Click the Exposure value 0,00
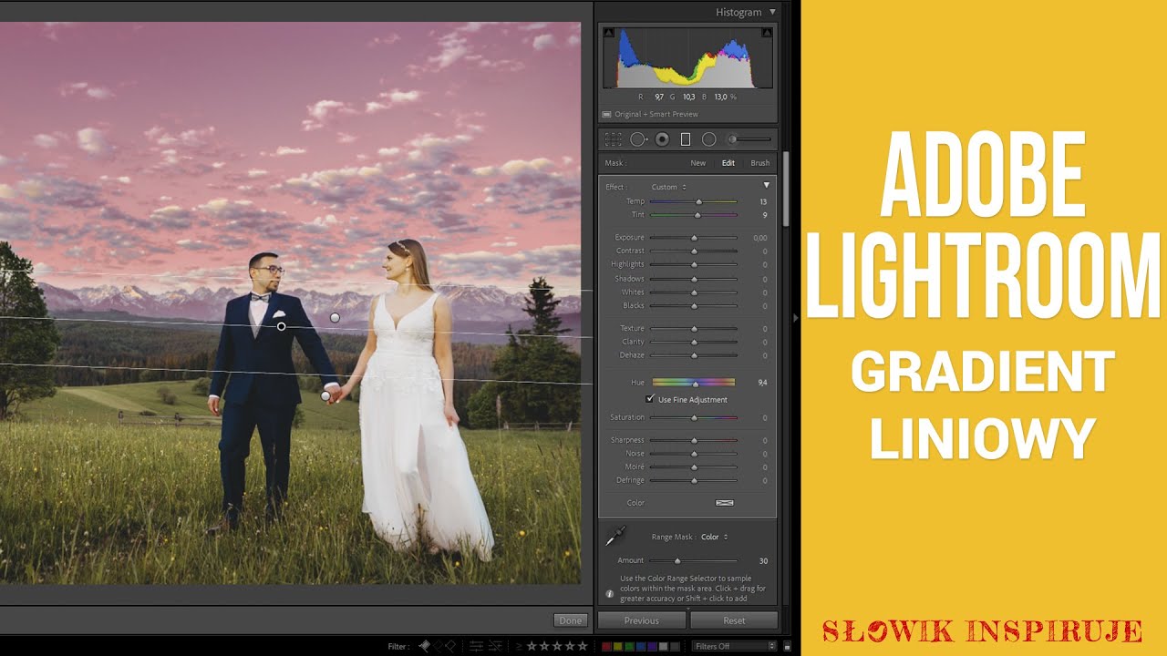1167x656 pixels. tap(760, 238)
